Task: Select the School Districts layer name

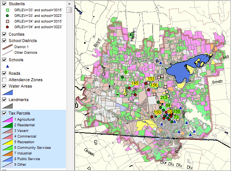Action: (x=23, y=41)
